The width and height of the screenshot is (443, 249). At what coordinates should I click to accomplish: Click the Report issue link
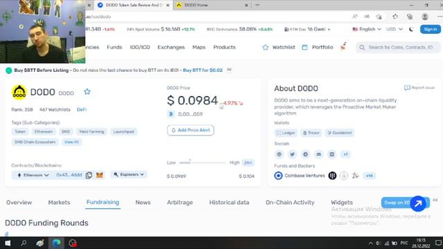(419, 88)
